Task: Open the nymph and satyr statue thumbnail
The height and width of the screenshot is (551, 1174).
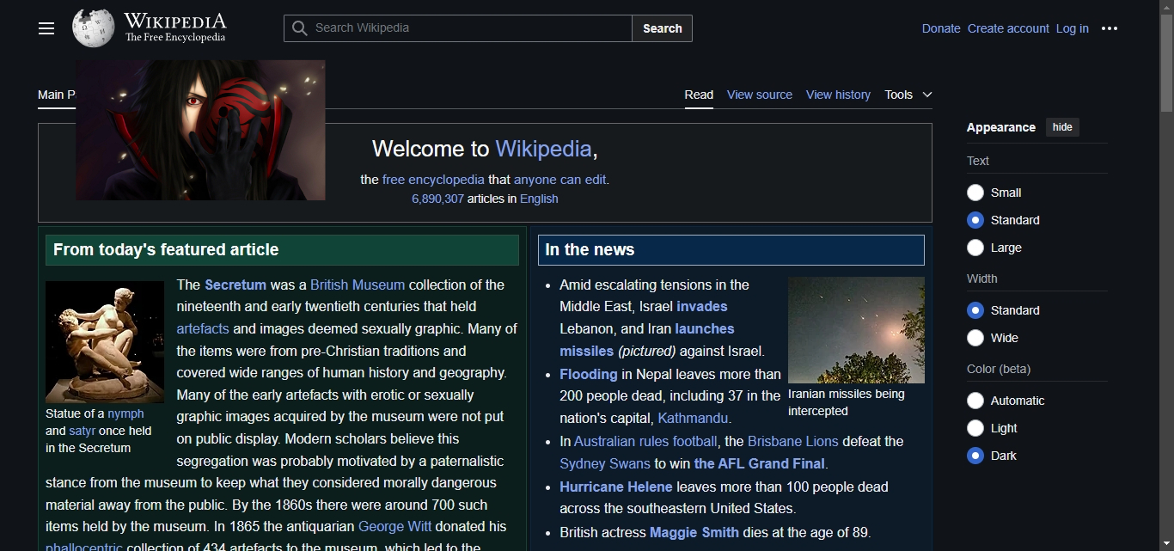Action: [105, 342]
